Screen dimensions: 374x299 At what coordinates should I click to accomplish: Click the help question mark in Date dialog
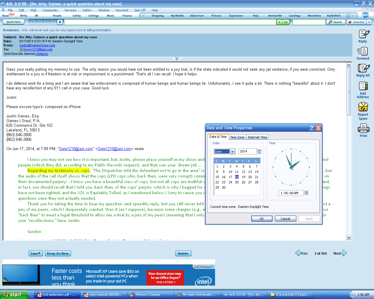coord(311,128)
